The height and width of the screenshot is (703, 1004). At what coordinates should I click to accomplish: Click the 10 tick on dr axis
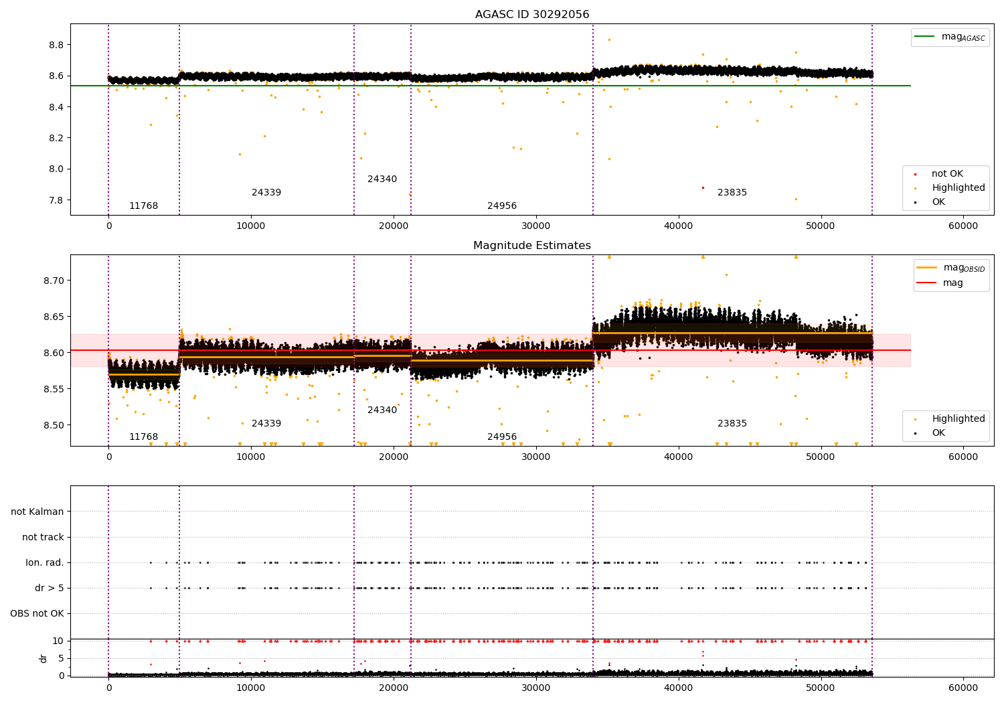tap(58, 641)
